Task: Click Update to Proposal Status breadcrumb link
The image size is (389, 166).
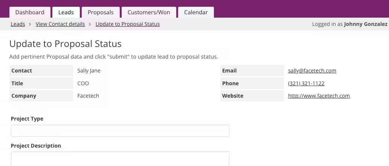Action: click(128, 24)
